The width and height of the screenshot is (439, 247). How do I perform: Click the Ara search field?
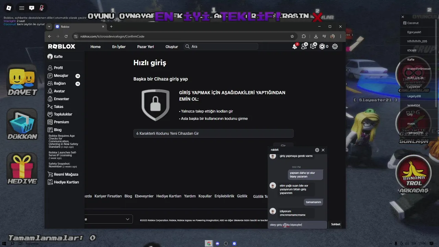pyautogui.click(x=221, y=46)
